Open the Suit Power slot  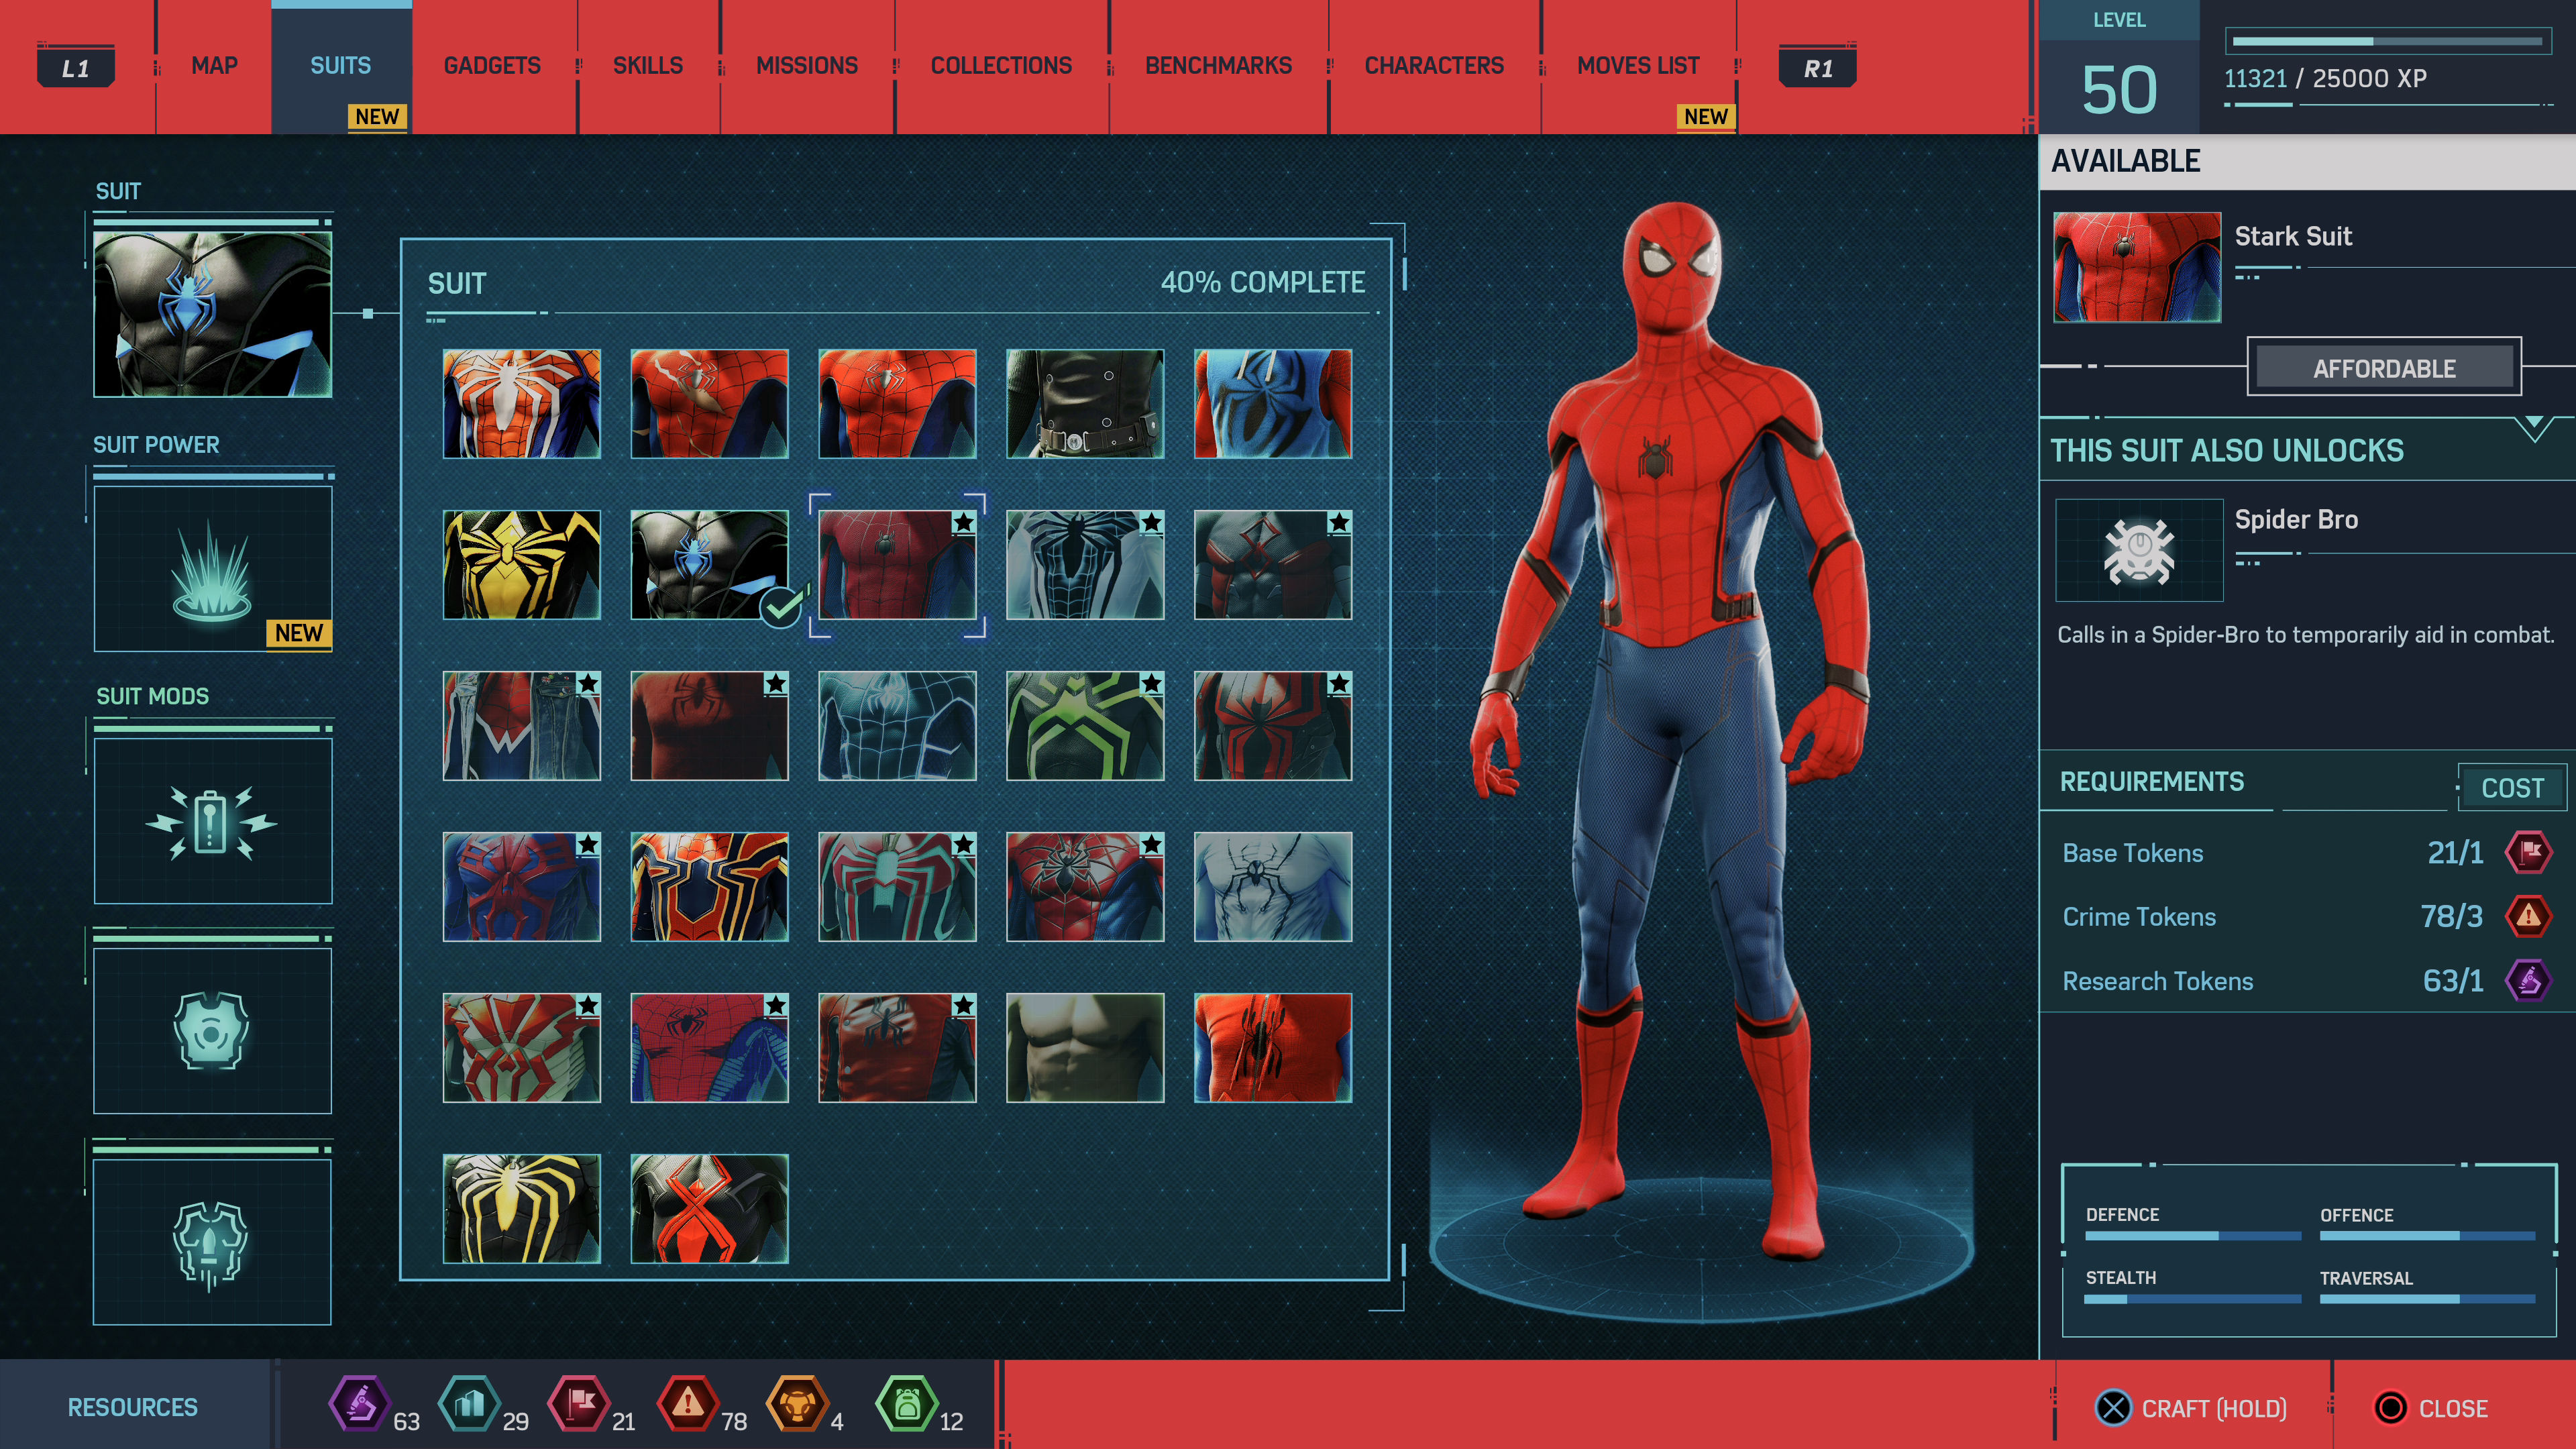[x=212, y=569]
